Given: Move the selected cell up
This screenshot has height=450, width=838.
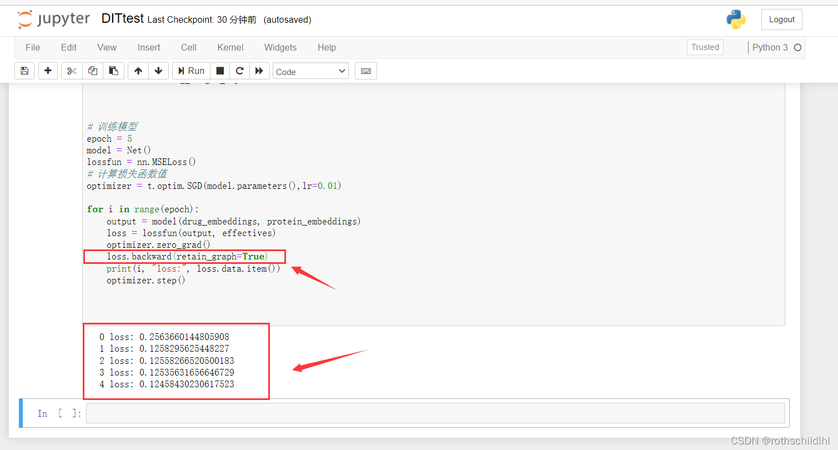Looking at the screenshot, I should pos(138,71).
